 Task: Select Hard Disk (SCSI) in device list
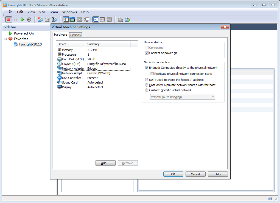[73, 59]
